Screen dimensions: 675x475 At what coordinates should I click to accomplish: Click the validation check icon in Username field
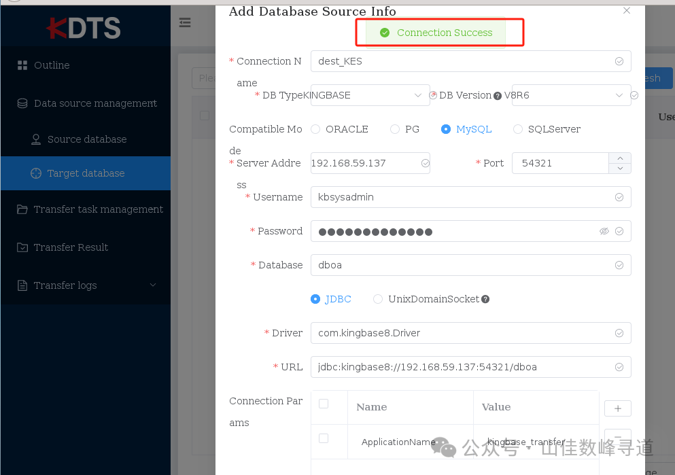(x=619, y=197)
